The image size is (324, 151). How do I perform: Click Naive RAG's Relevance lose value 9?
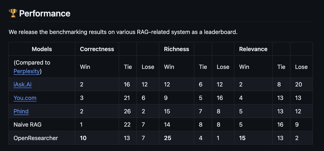297,125
